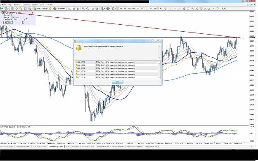Select the H1 timeframe
258x161 pixels.
(x=138, y=9)
